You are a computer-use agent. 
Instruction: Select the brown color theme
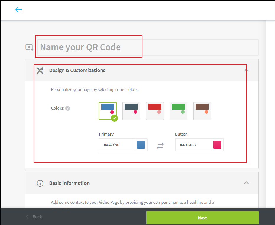[202, 111]
